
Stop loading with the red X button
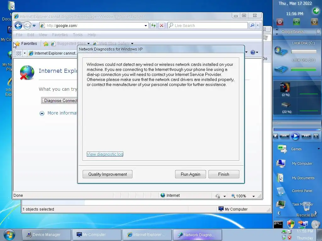162,26
